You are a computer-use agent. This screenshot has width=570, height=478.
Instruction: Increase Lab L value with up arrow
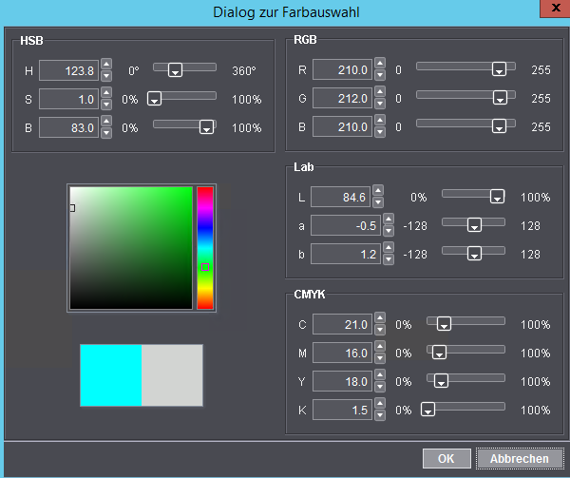click(x=378, y=191)
